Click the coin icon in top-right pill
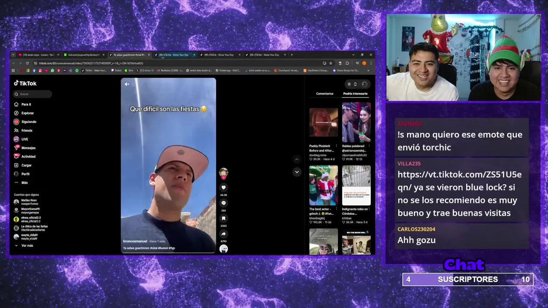548x308 pixels. (349, 84)
